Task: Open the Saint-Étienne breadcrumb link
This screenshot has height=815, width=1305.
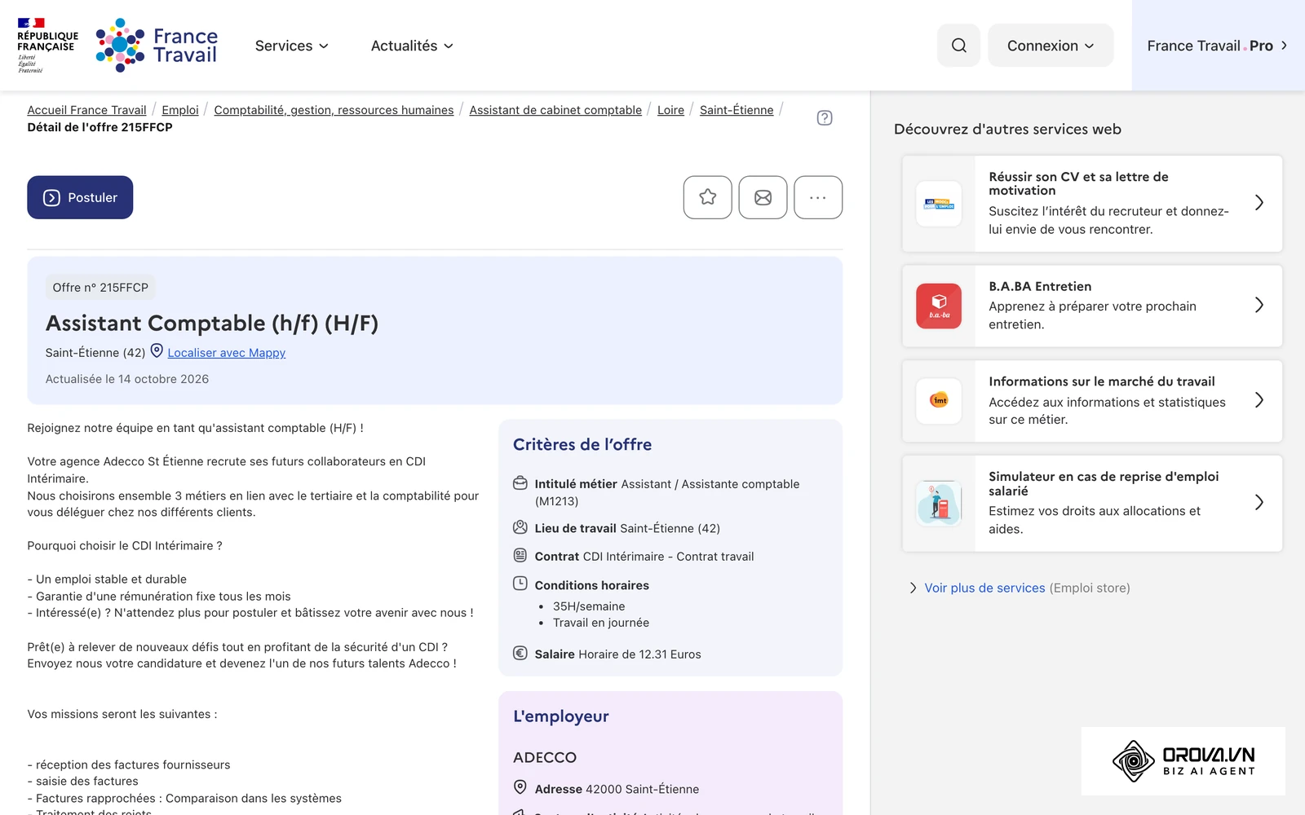Action: (737, 110)
